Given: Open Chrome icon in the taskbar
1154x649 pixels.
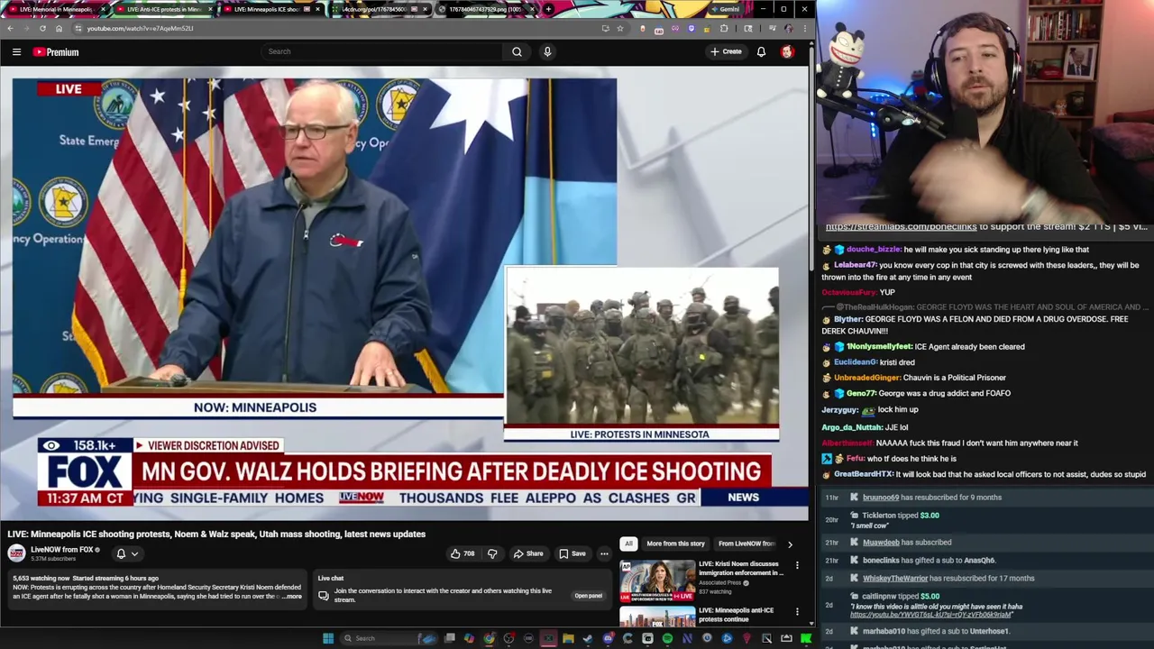Looking at the screenshot, I should [x=489, y=638].
